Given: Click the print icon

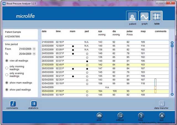Looking at the screenshot, I should click(x=99, y=116).
